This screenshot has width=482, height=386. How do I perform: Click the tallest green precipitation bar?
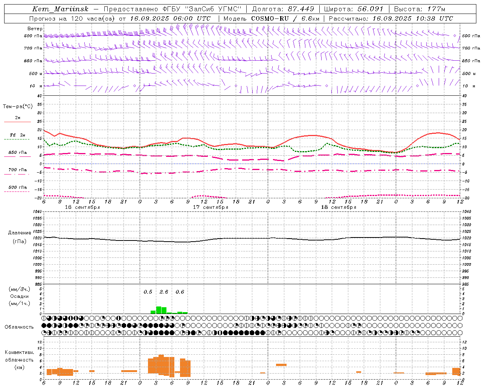click(x=159, y=310)
